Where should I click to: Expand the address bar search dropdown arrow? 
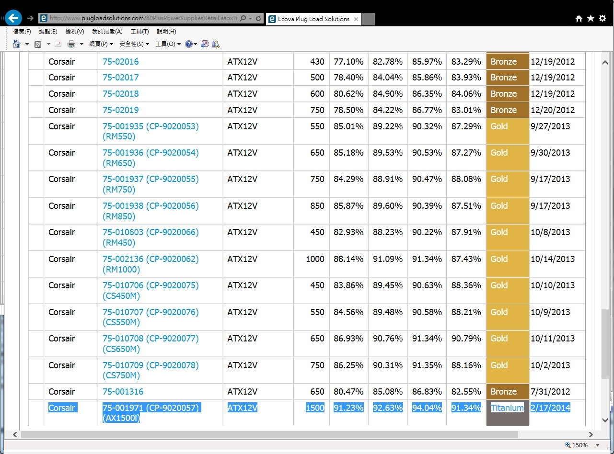pos(251,19)
